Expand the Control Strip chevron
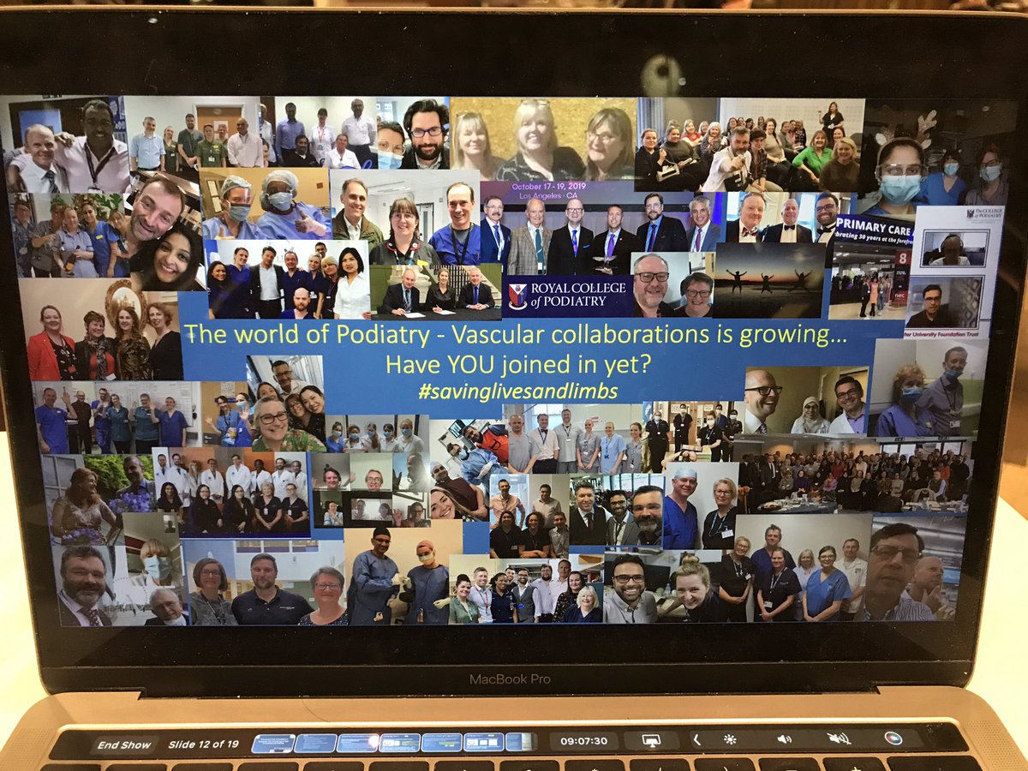The height and width of the screenshot is (771, 1028). pyautogui.click(x=696, y=739)
